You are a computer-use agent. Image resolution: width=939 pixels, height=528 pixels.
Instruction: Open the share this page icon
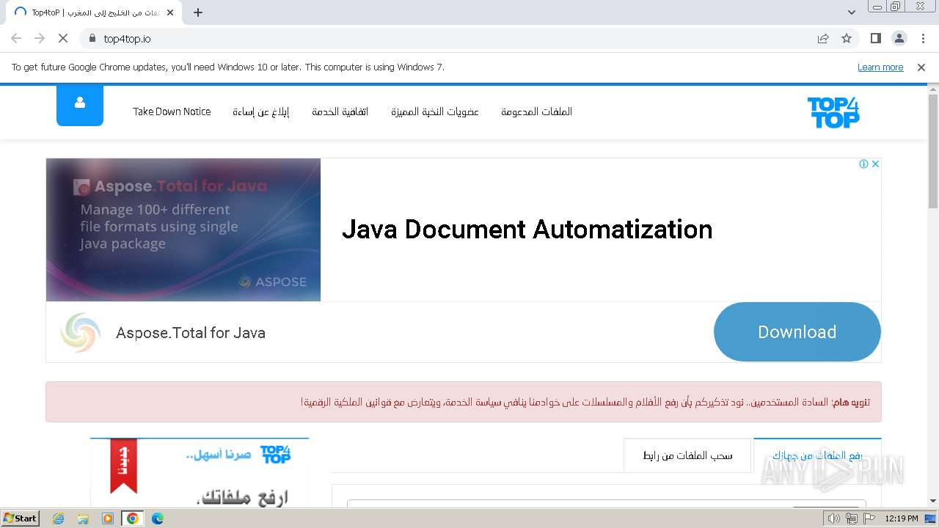823,38
